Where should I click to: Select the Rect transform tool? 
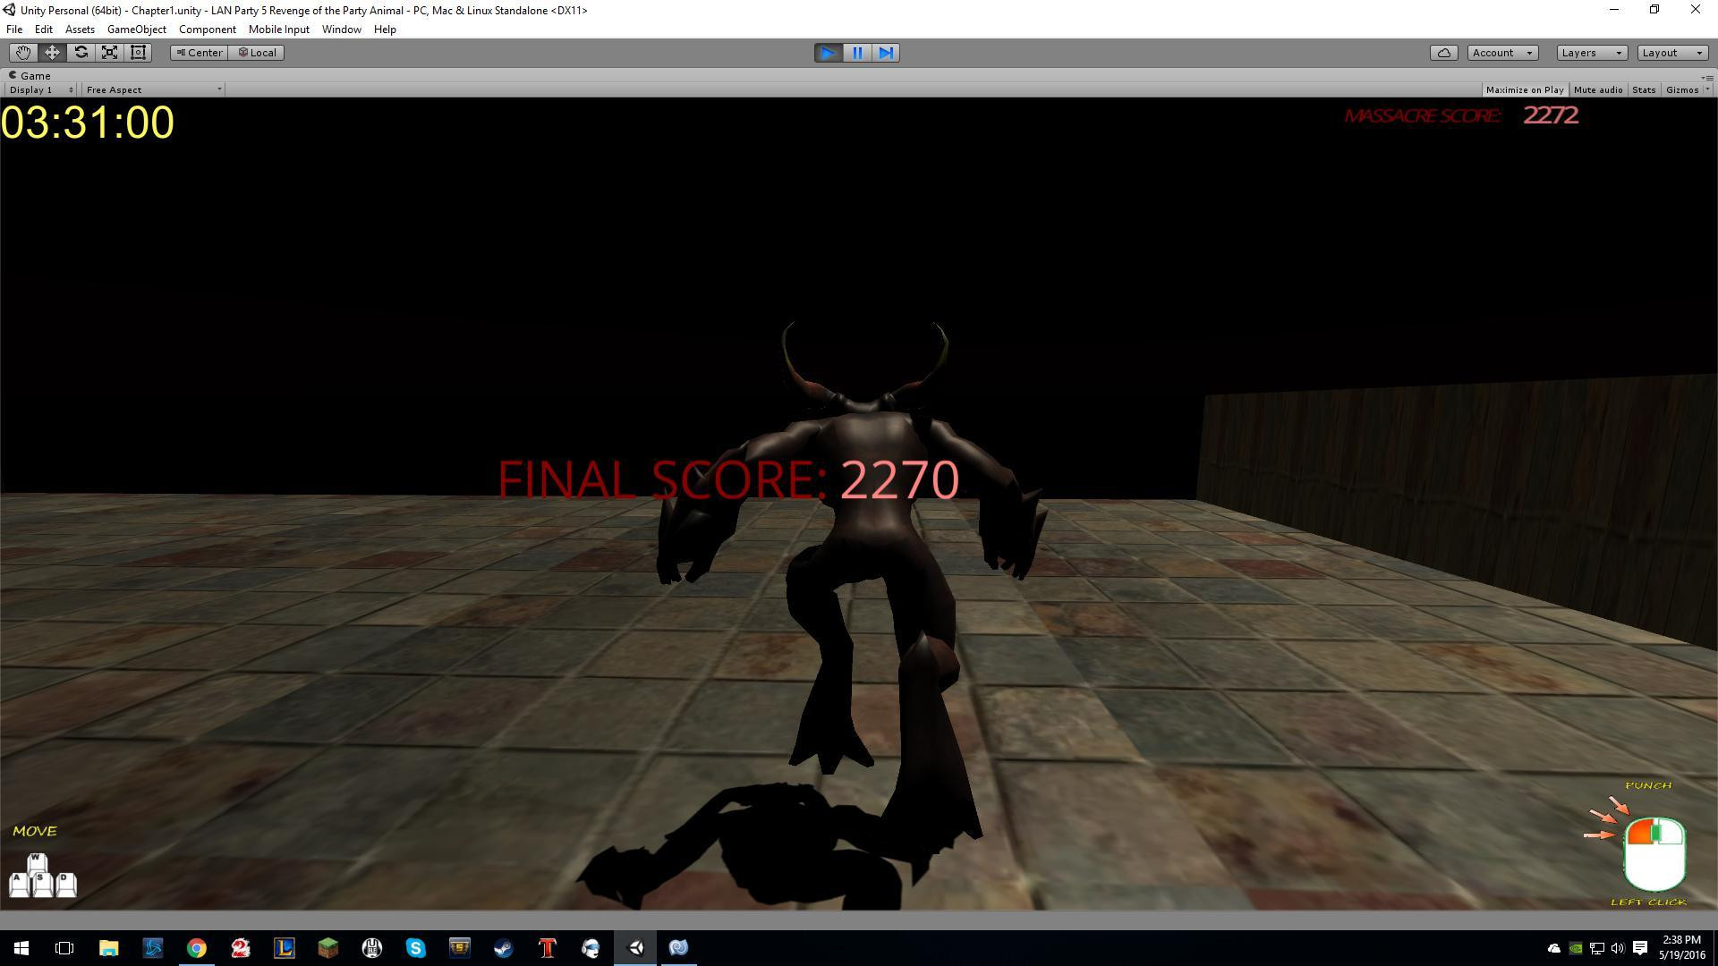pyautogui.click(x=138, y=53)
